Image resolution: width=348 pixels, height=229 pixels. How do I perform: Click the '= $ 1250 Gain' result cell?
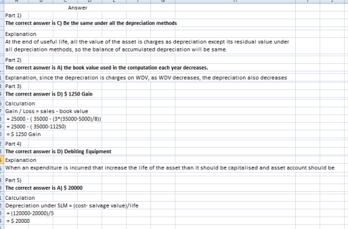(24, 134)
